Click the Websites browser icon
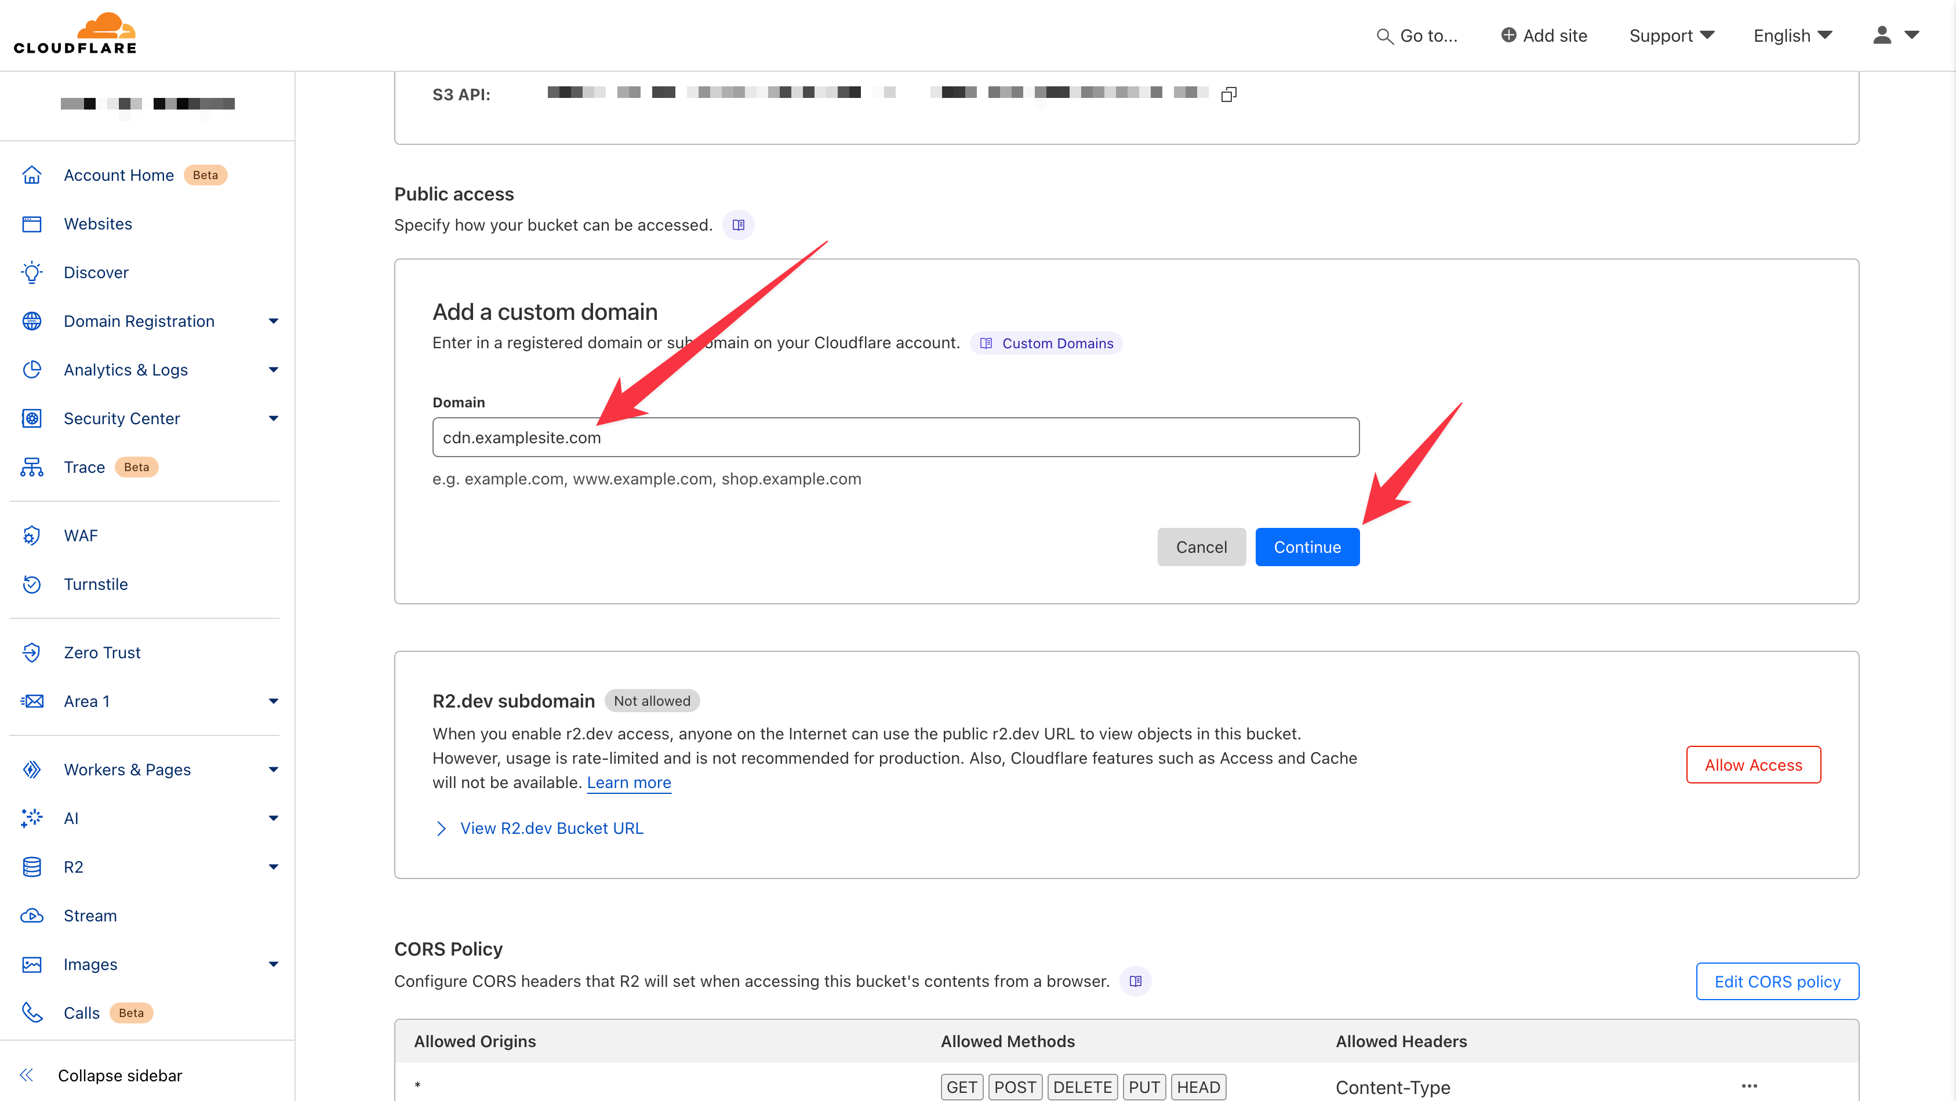The height and width of the screenshot is (1101, 1956). coord(32,224)
